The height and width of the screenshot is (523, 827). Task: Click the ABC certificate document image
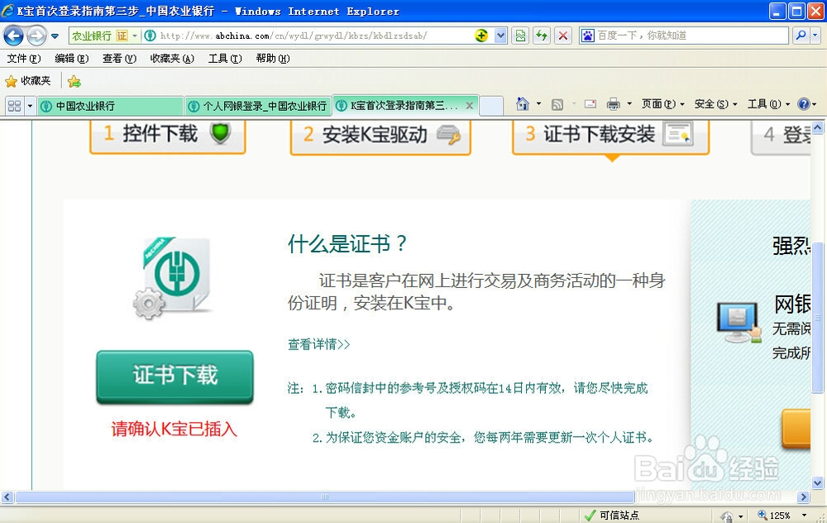tap(173, 278)
